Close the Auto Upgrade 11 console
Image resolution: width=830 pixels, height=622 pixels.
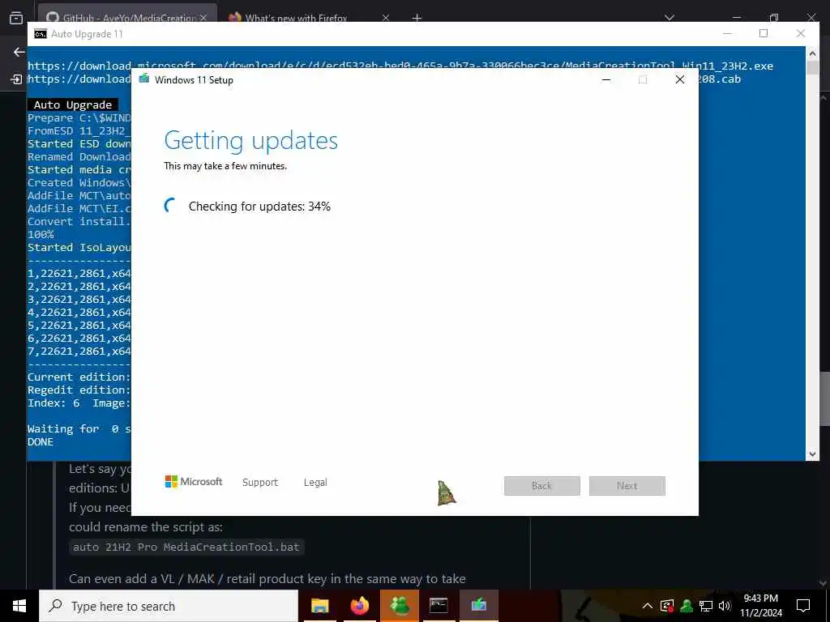click(x=801, y=33)
